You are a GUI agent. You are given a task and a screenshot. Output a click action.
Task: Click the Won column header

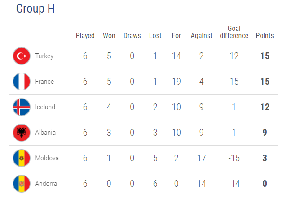click(x=109, y=35)
